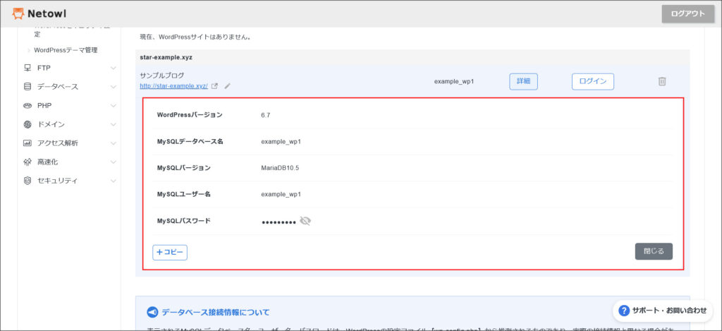
Task: Click the domain globe icon in sidebar
Action: coord(27,124)
